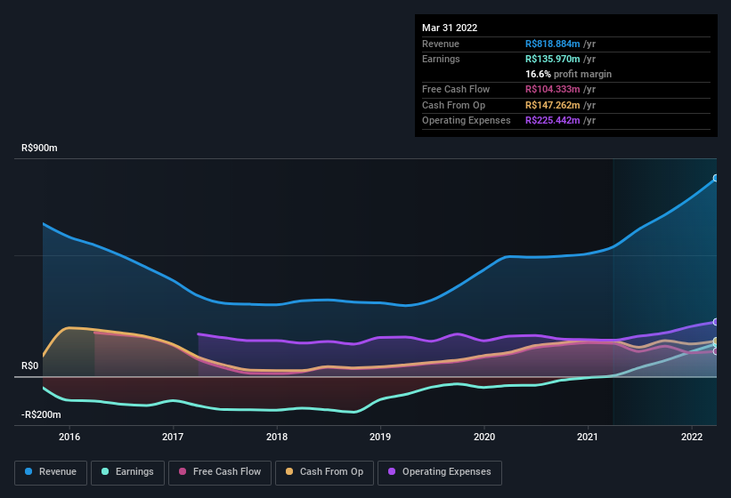This screenshot has height=498, width=731.
Task: Click the 2019 year label on the timeline
Action: click(x=380, y=437)
